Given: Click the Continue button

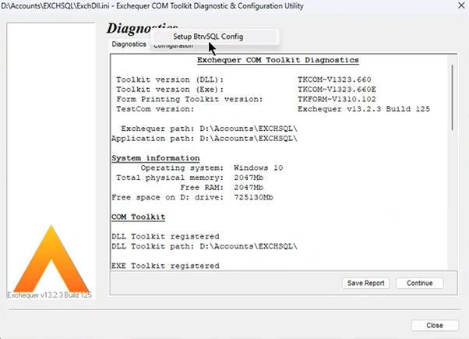Looking at the screenshot, I should pyautogui.click(x=419, y=283).
